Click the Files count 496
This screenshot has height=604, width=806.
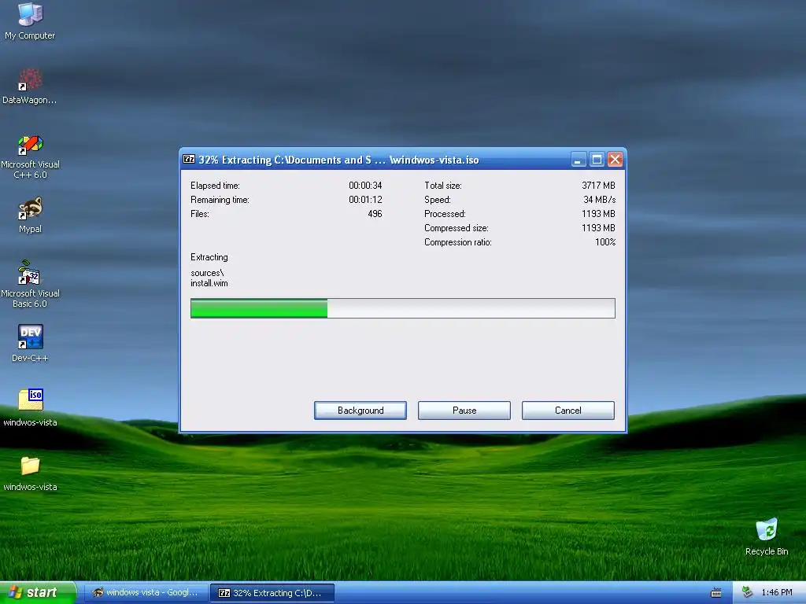tap(375, 214)
